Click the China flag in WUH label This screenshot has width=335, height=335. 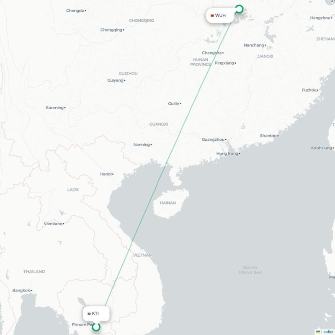(212, 15)
